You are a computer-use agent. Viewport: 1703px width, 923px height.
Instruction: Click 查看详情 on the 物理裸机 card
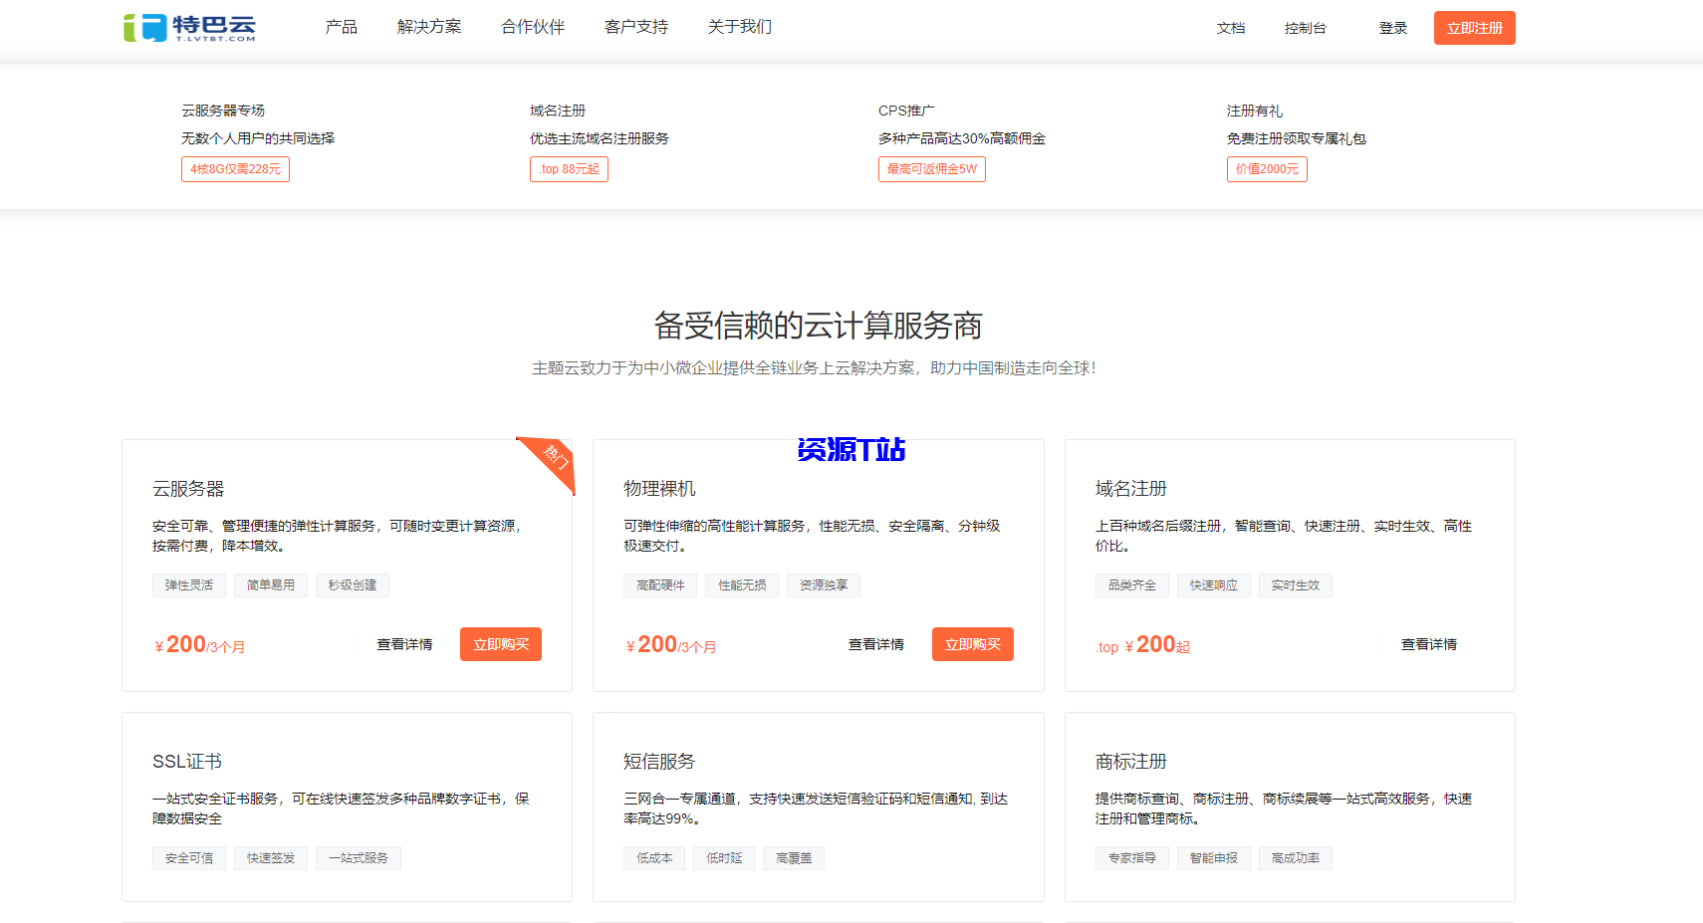(x=875, y=644)
